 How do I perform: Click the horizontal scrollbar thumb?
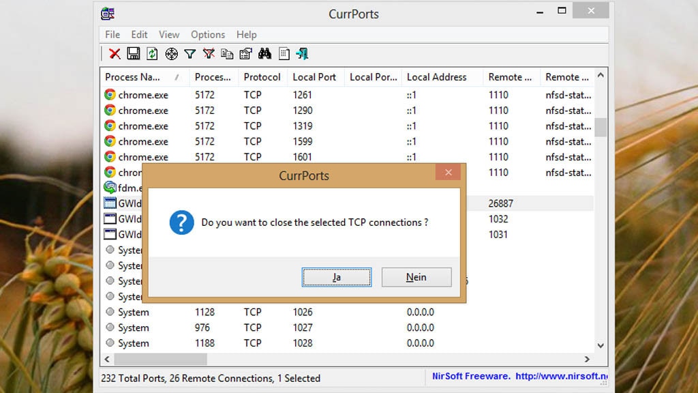(160, 359)
